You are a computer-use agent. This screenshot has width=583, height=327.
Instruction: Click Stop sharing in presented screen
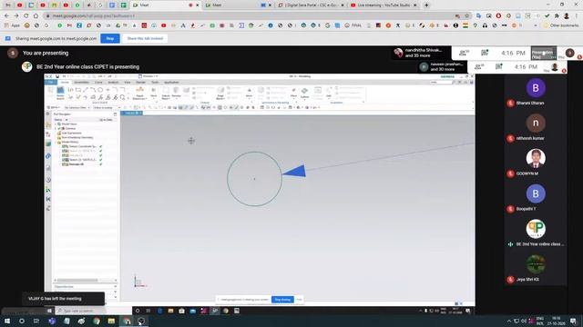[282, 300]
